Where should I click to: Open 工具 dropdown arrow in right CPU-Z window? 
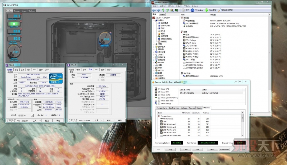(x=102, y=120)
